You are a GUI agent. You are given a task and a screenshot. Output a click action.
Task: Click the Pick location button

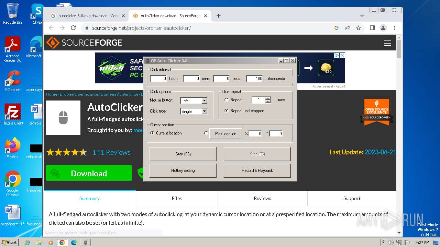(226, 134)
